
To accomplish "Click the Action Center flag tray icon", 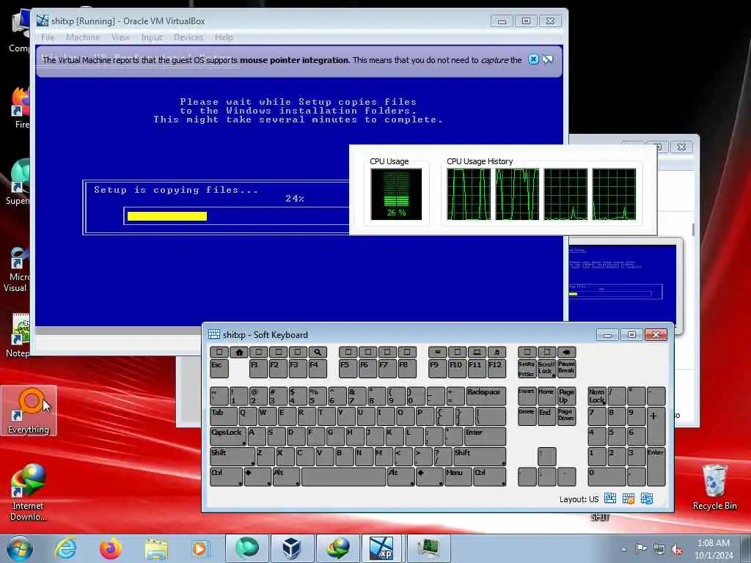I will click(x=641, y=548).
